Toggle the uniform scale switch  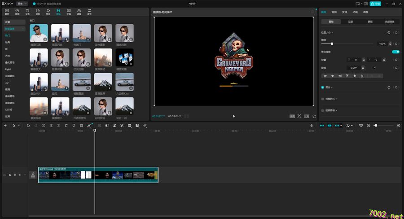tap(395, 52)
